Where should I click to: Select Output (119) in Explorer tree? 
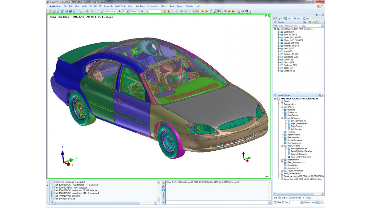click(289, 62)
